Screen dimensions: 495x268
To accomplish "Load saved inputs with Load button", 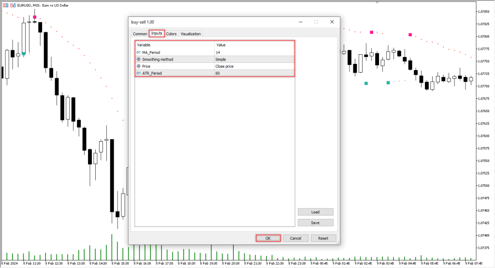I will tap(315, 212).
